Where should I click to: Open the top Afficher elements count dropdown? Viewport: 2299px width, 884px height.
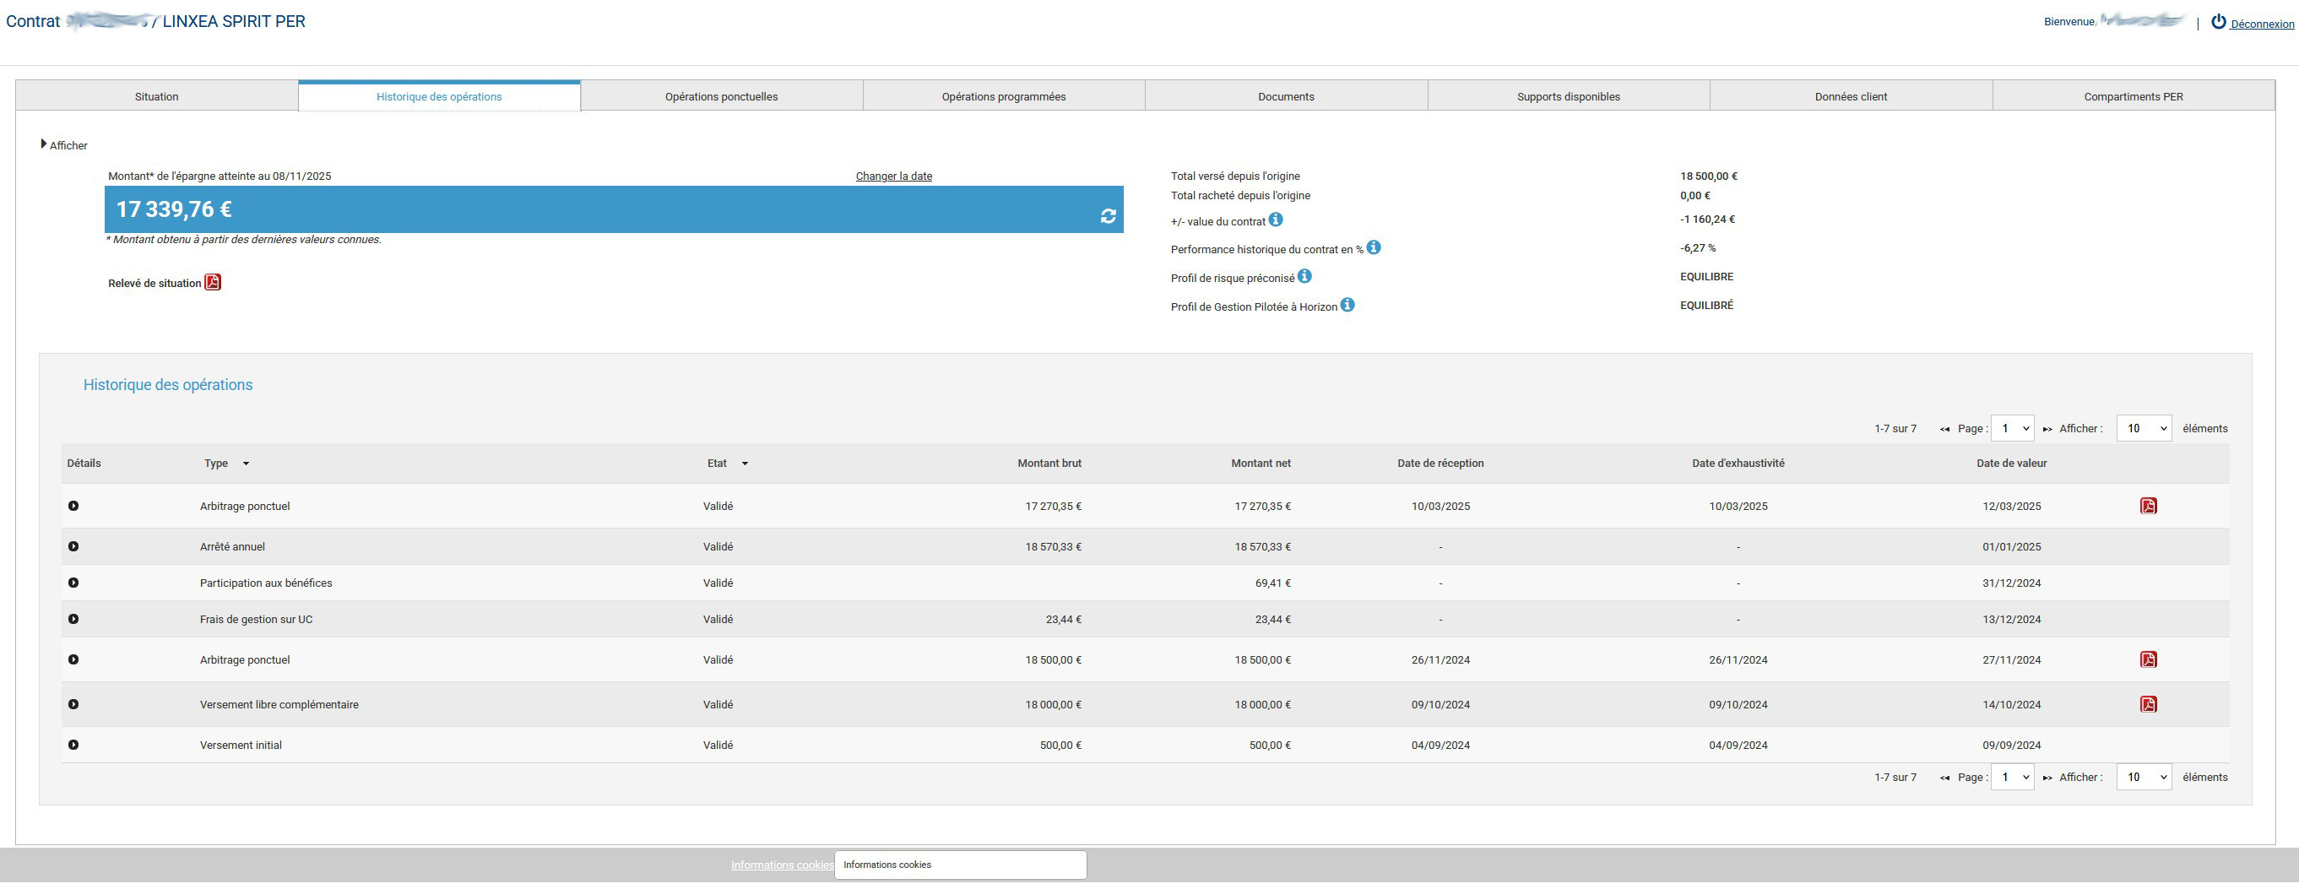point(2143,429)
